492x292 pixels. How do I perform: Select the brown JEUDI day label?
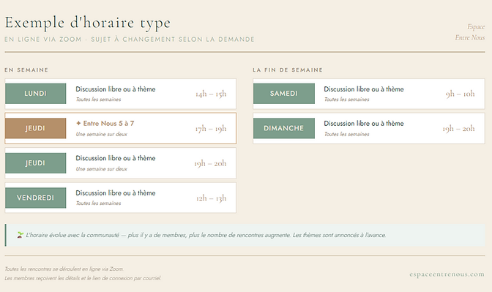pos(35,128)
